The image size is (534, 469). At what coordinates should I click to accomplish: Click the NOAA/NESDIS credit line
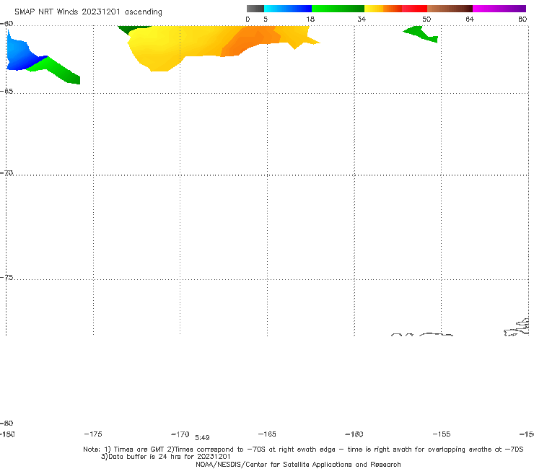298,464
